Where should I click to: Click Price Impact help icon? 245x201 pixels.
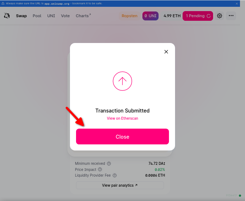coord(100,169)
